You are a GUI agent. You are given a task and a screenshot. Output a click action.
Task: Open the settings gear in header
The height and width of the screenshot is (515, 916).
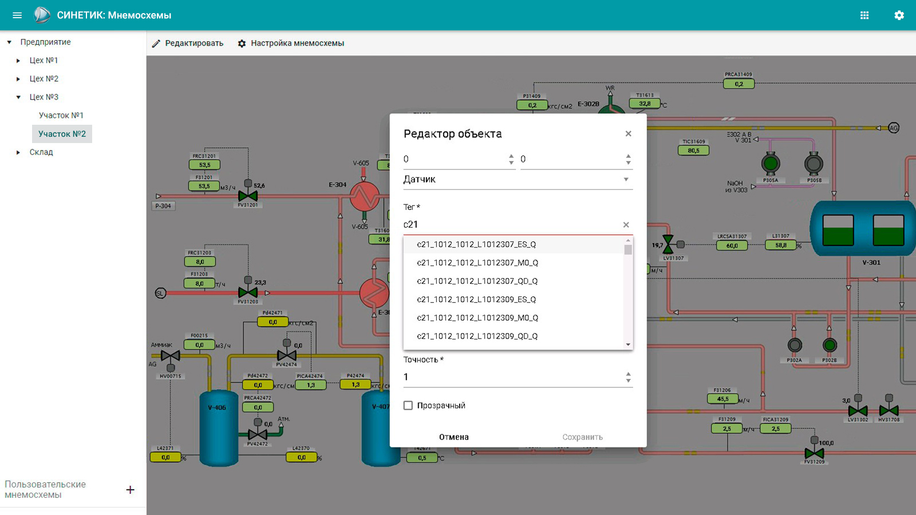899,15
